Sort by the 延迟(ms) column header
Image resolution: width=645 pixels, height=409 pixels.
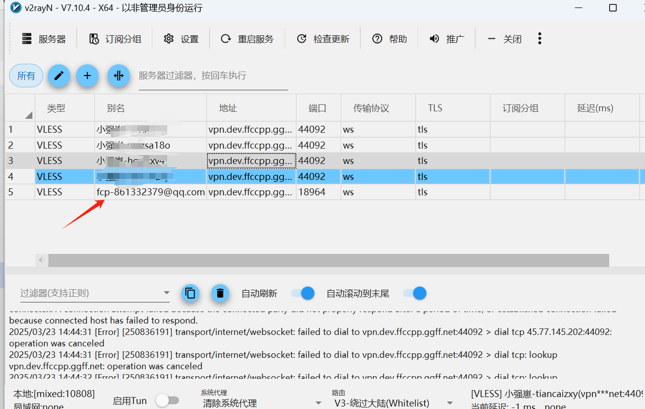[602, 108]
